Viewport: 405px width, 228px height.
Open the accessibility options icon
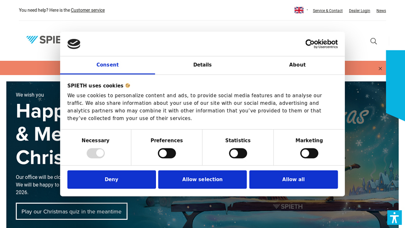pyautogui.click(x=394, y=218)
